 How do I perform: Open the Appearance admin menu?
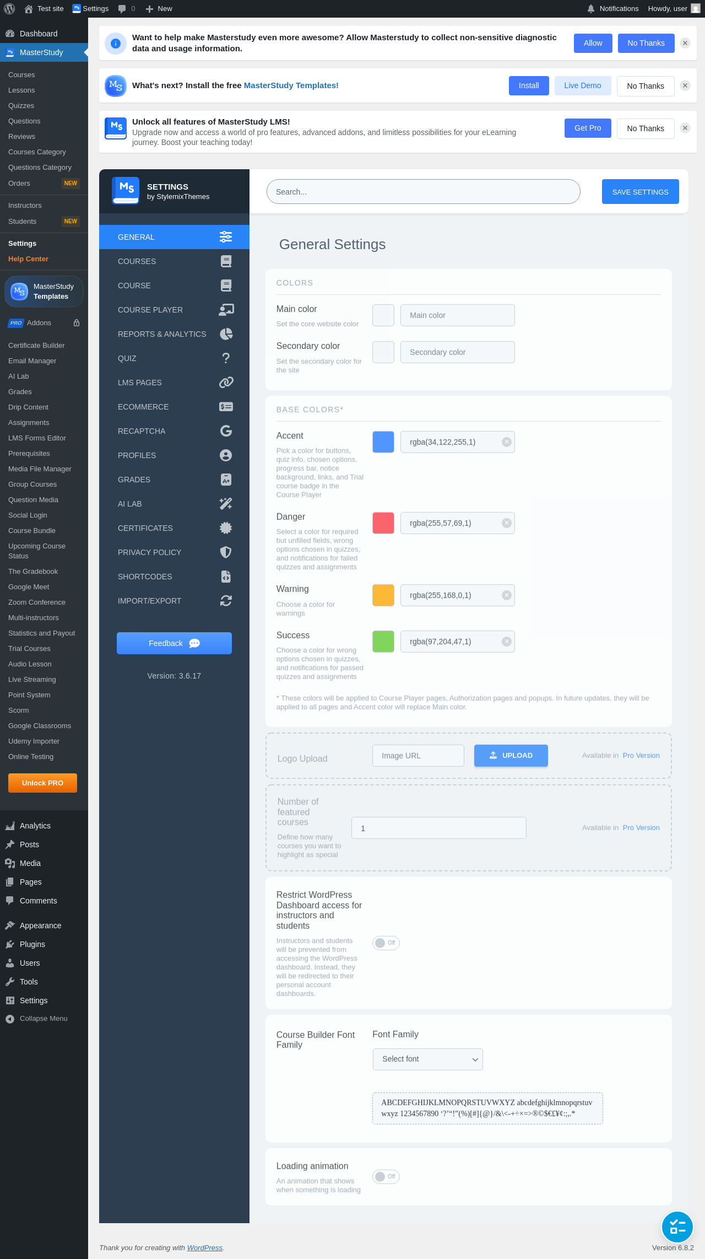pos(44,926)
